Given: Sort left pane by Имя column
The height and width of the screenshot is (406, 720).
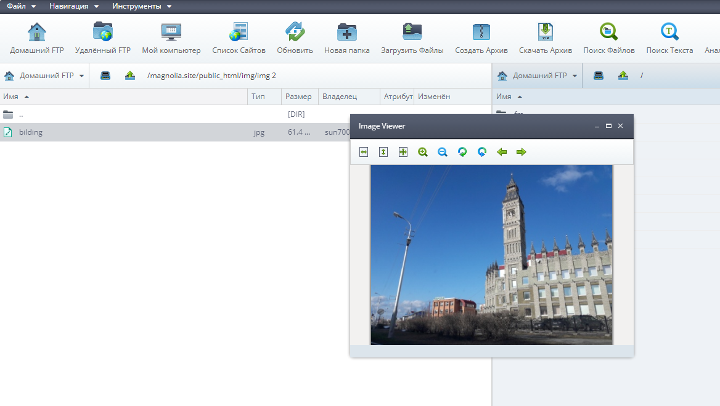Looking at the screenshot, I should [123, 97].
